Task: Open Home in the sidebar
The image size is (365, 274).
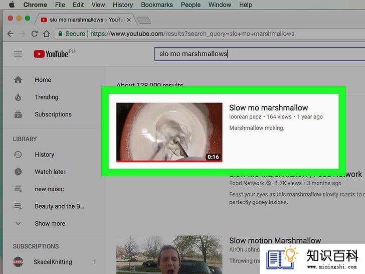Action: tap(43, 80)
